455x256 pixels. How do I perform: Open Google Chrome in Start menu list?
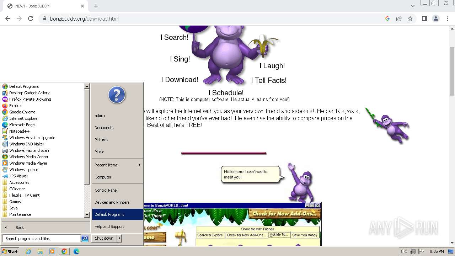click(x=22, y=112)
